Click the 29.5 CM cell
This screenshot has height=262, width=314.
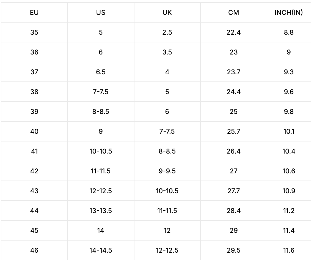point(233,250)
